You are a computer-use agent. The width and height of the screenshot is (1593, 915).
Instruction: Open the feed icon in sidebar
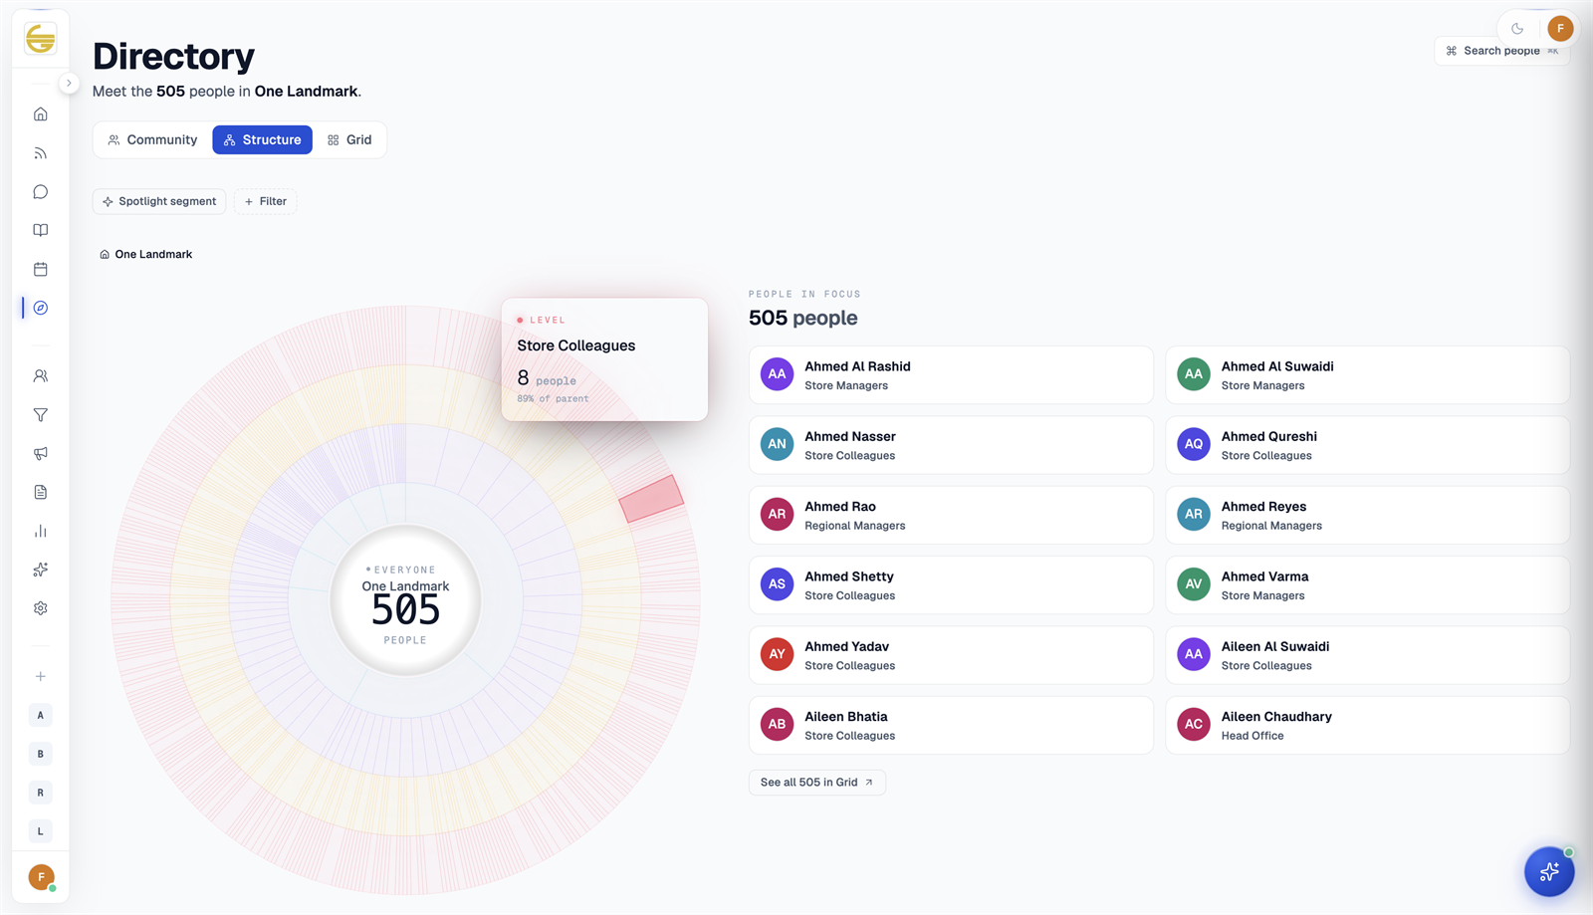41,153
